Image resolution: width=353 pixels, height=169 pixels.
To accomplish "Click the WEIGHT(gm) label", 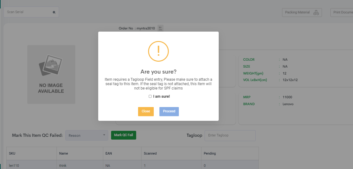I will click(x=253, y=74).
